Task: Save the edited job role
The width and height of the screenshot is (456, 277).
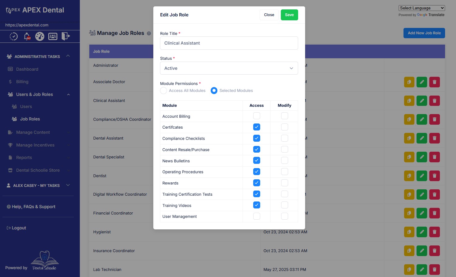Action: tap(289, 15)
